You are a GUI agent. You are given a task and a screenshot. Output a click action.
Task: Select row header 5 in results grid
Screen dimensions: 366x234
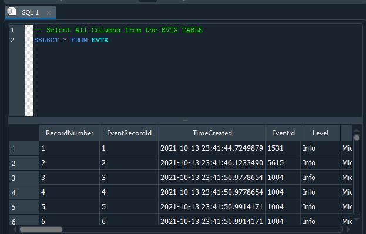click(x=24, y=207)
